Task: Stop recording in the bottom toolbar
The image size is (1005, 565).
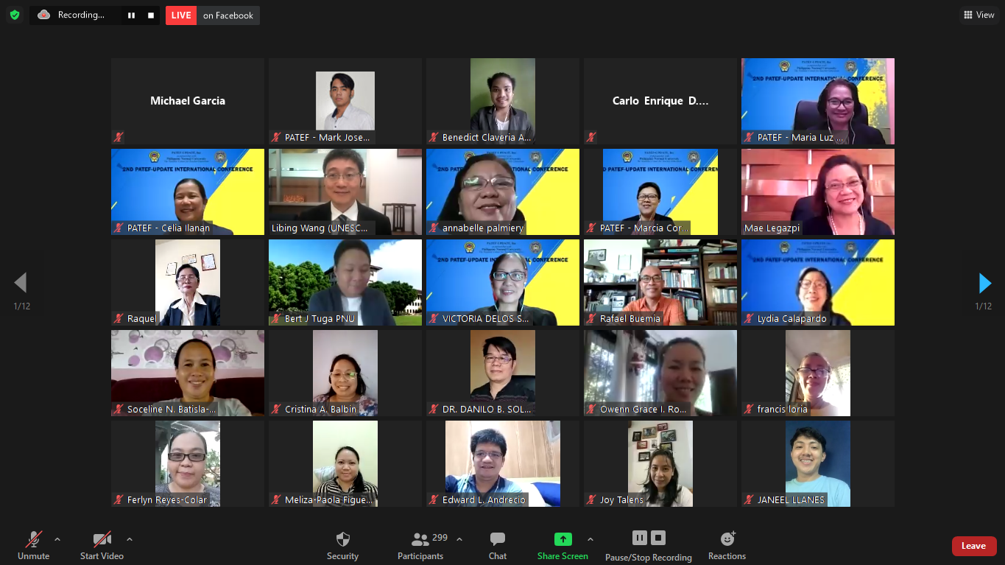Action: click(x=658, y=538)
